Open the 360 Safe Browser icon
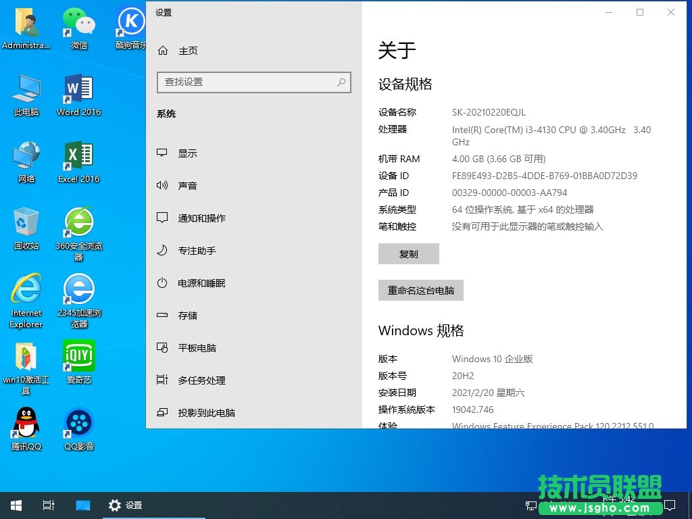Viewport: 692px width, 519px height. [x=78, y=223]
